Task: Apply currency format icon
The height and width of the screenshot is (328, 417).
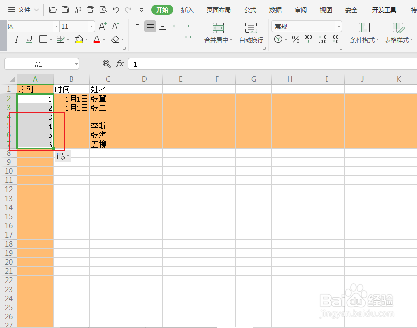Action: point(278,39)
